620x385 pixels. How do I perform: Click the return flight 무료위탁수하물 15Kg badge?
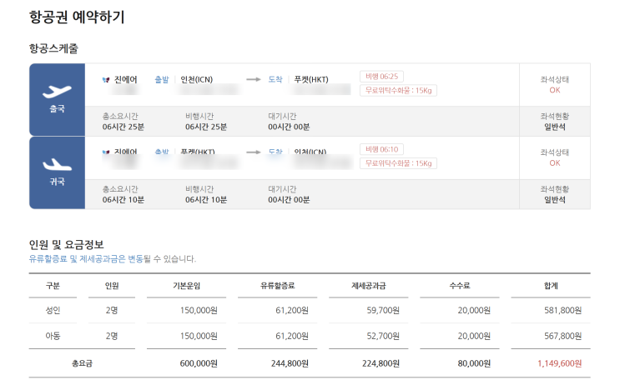click(x=398, y=163)
